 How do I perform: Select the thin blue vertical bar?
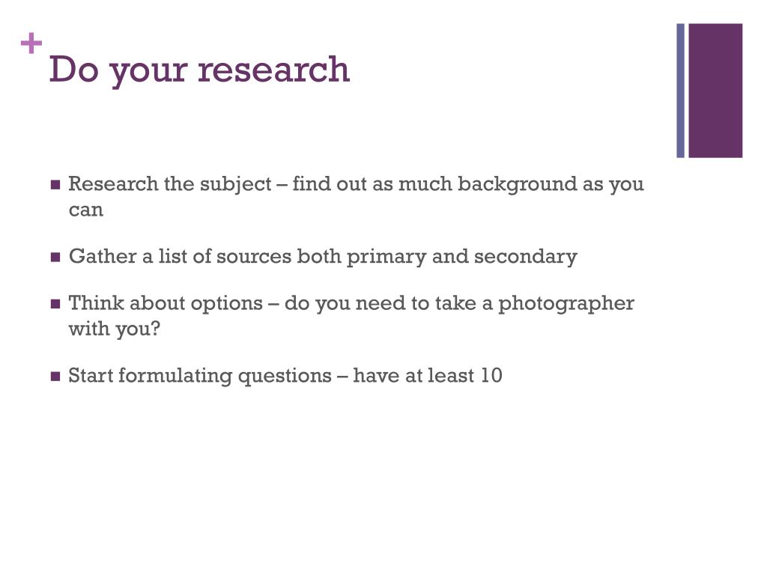click(x=680, y=91)
